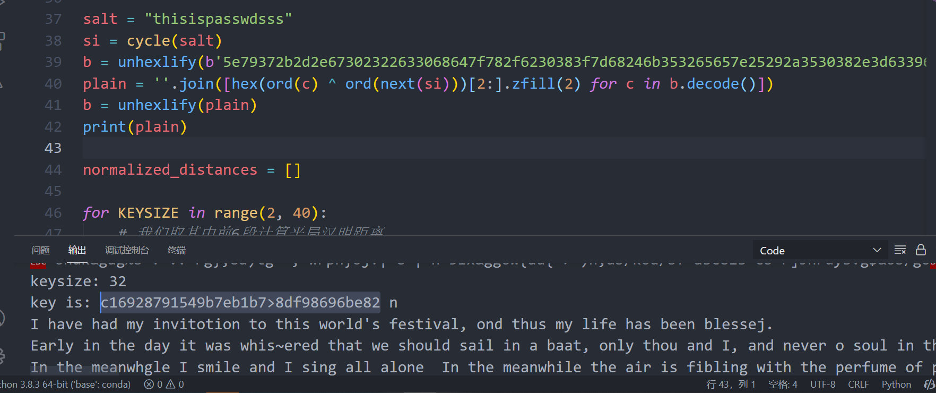Switch to the 问题 panel tab
936x393 pixels.
[40, 250]
